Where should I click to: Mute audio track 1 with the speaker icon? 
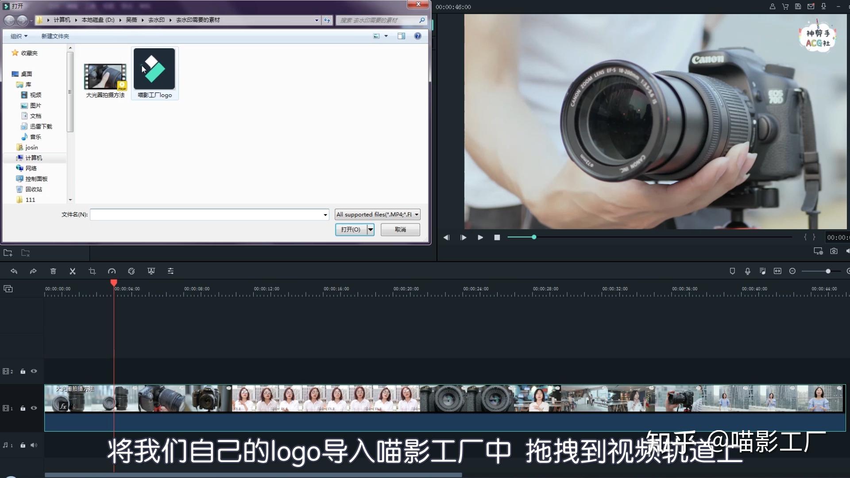pos(34,445)
